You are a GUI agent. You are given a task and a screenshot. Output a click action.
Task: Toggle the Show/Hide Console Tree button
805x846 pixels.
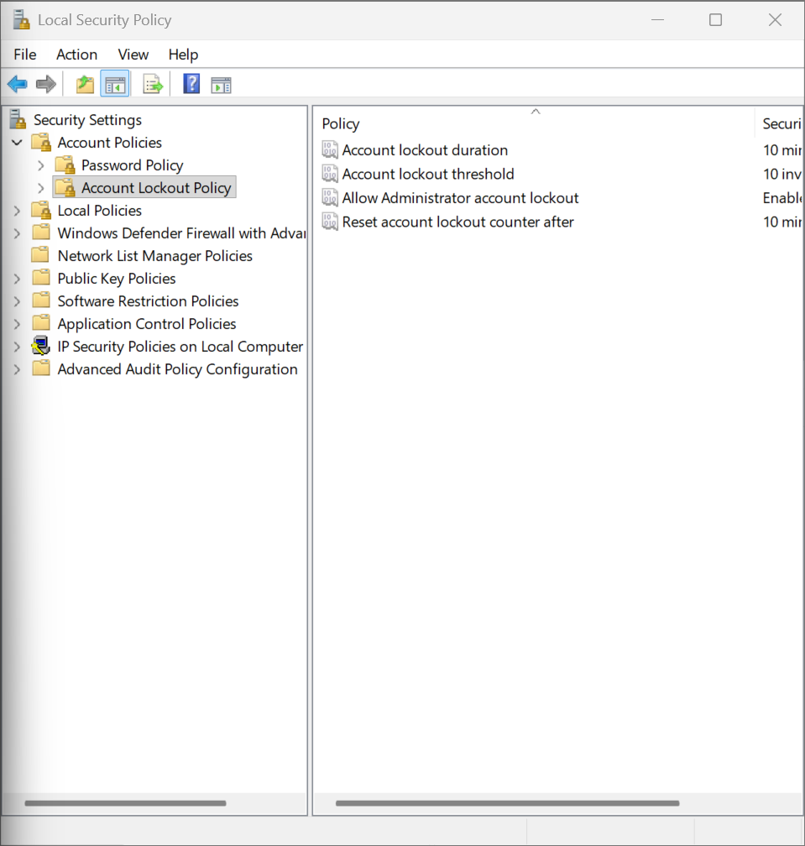pyautogui.click(x=115, y=84)
